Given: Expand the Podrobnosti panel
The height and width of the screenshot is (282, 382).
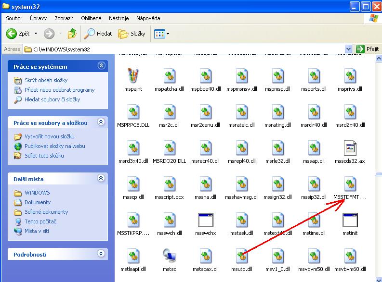Looking at the screenshot, I should pos(101,254).
